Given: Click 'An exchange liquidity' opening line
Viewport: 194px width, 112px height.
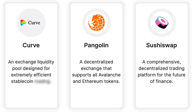Looking at the screenshot, I should [x=31, y=62].
